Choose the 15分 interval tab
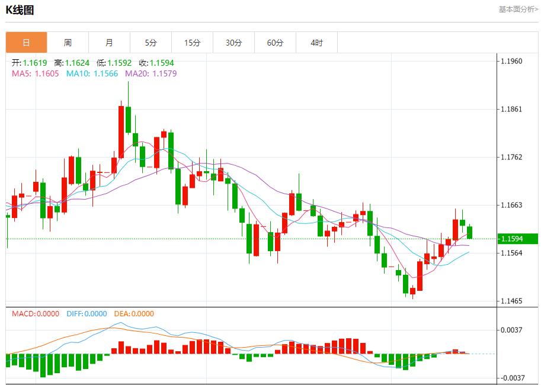Screen dimensions: 541x385 pos(192,43)
